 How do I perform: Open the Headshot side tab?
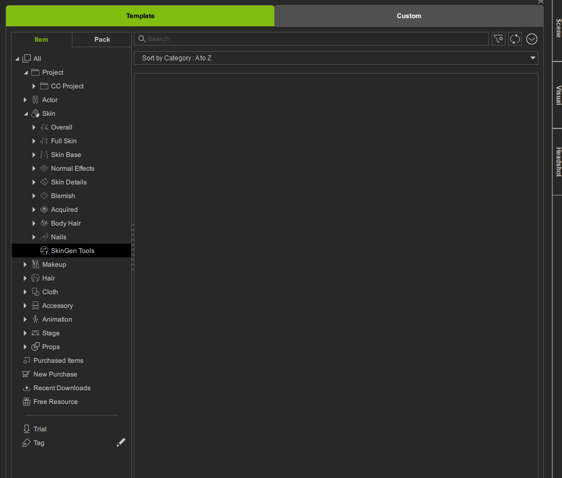[558, 162]
